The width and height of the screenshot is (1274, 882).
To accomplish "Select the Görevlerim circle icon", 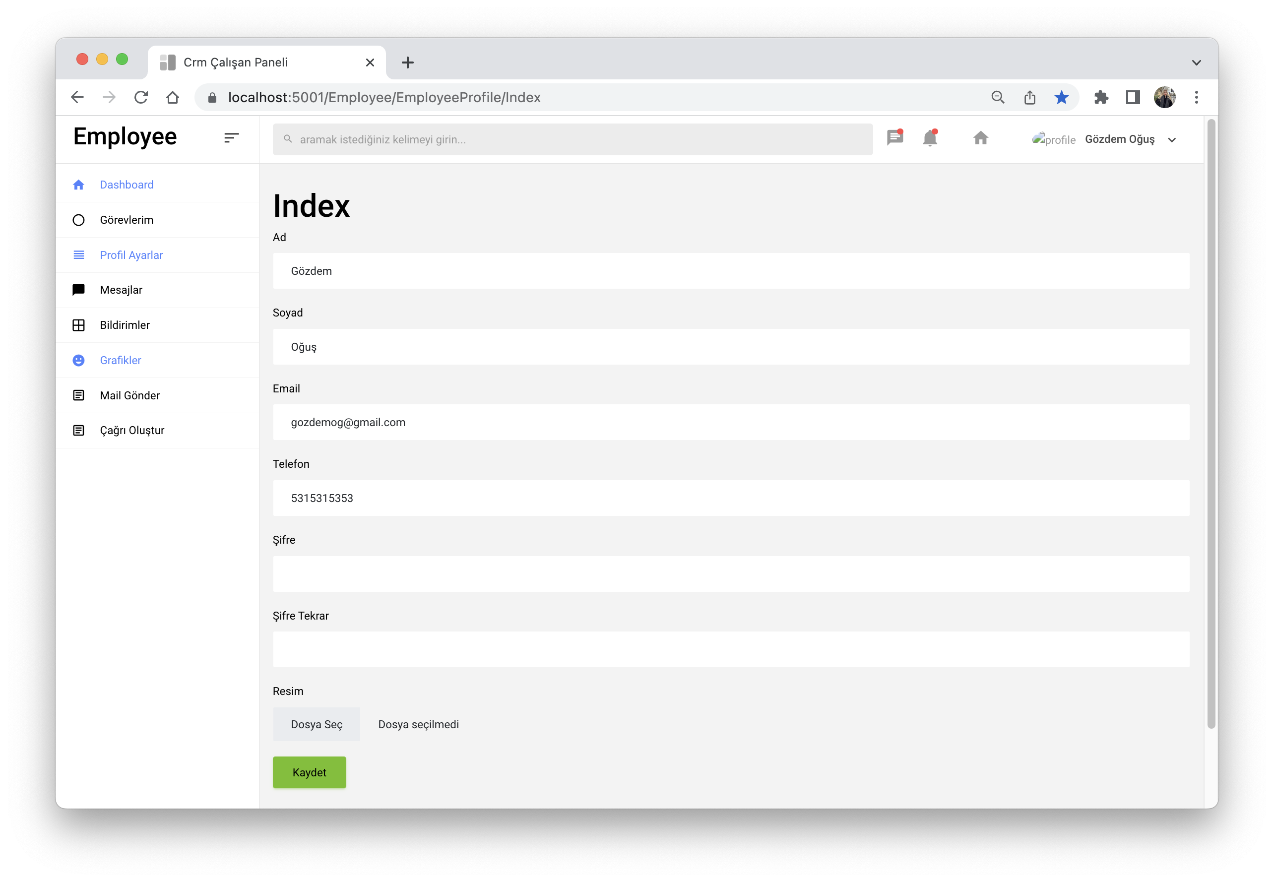I will click(x=78, y=219).
